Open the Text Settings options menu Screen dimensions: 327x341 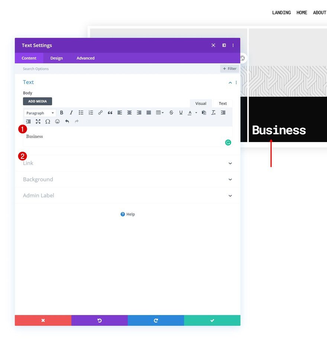click(x=233, y=45)
